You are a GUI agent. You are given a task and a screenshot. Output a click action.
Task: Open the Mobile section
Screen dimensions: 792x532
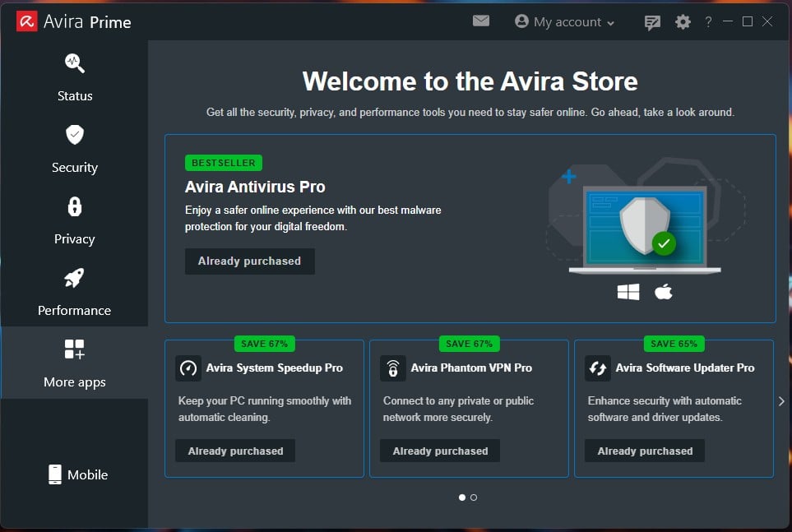[78, 474]
